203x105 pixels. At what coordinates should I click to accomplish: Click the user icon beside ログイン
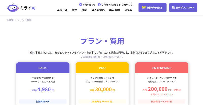tap(99, 5)
